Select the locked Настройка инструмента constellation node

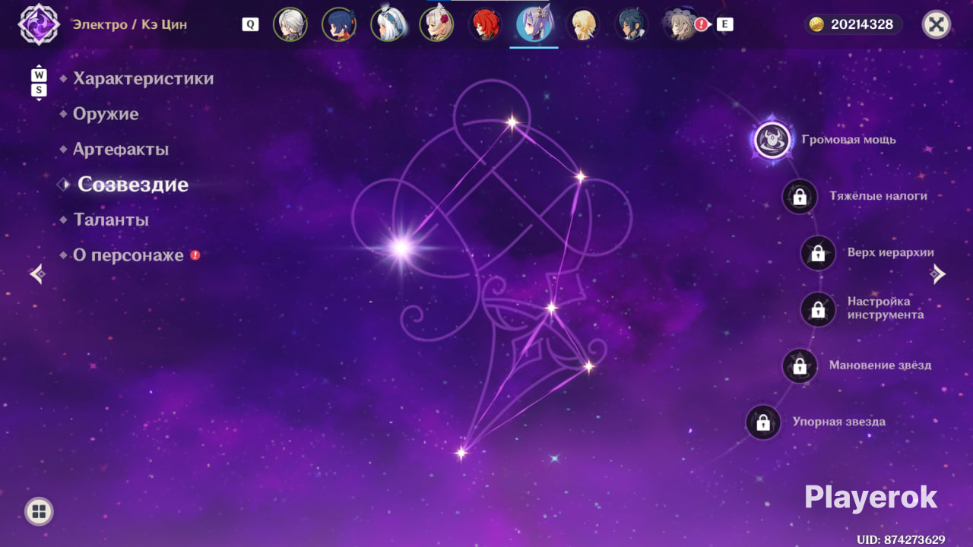(818, 309)
